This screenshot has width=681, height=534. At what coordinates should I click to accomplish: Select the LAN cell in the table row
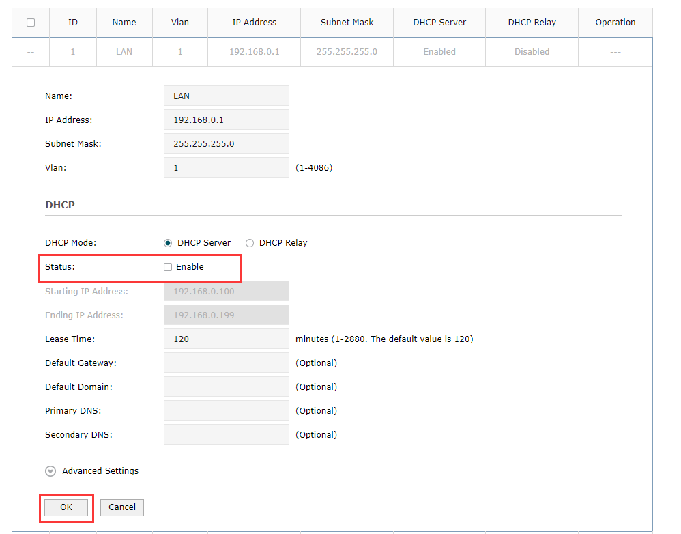click(124, 52)
